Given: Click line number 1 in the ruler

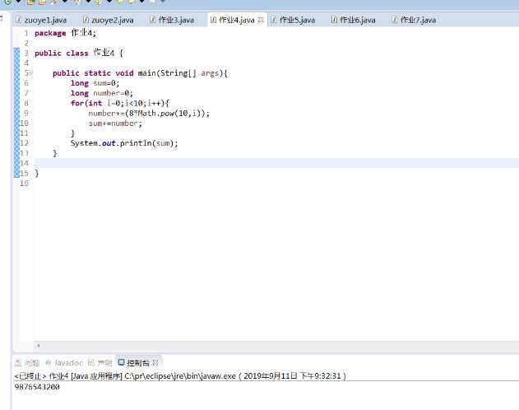Looking at the screenshot, I should 26,33.
